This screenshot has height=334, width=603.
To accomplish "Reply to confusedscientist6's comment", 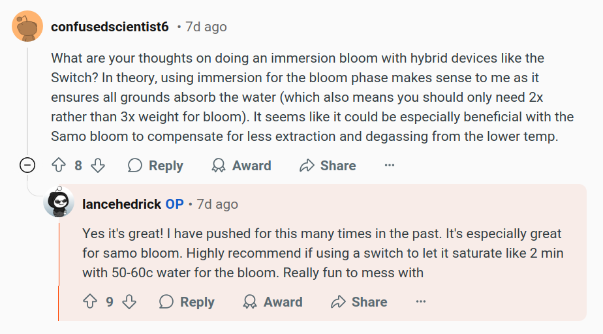I will [x=155, y=165].
